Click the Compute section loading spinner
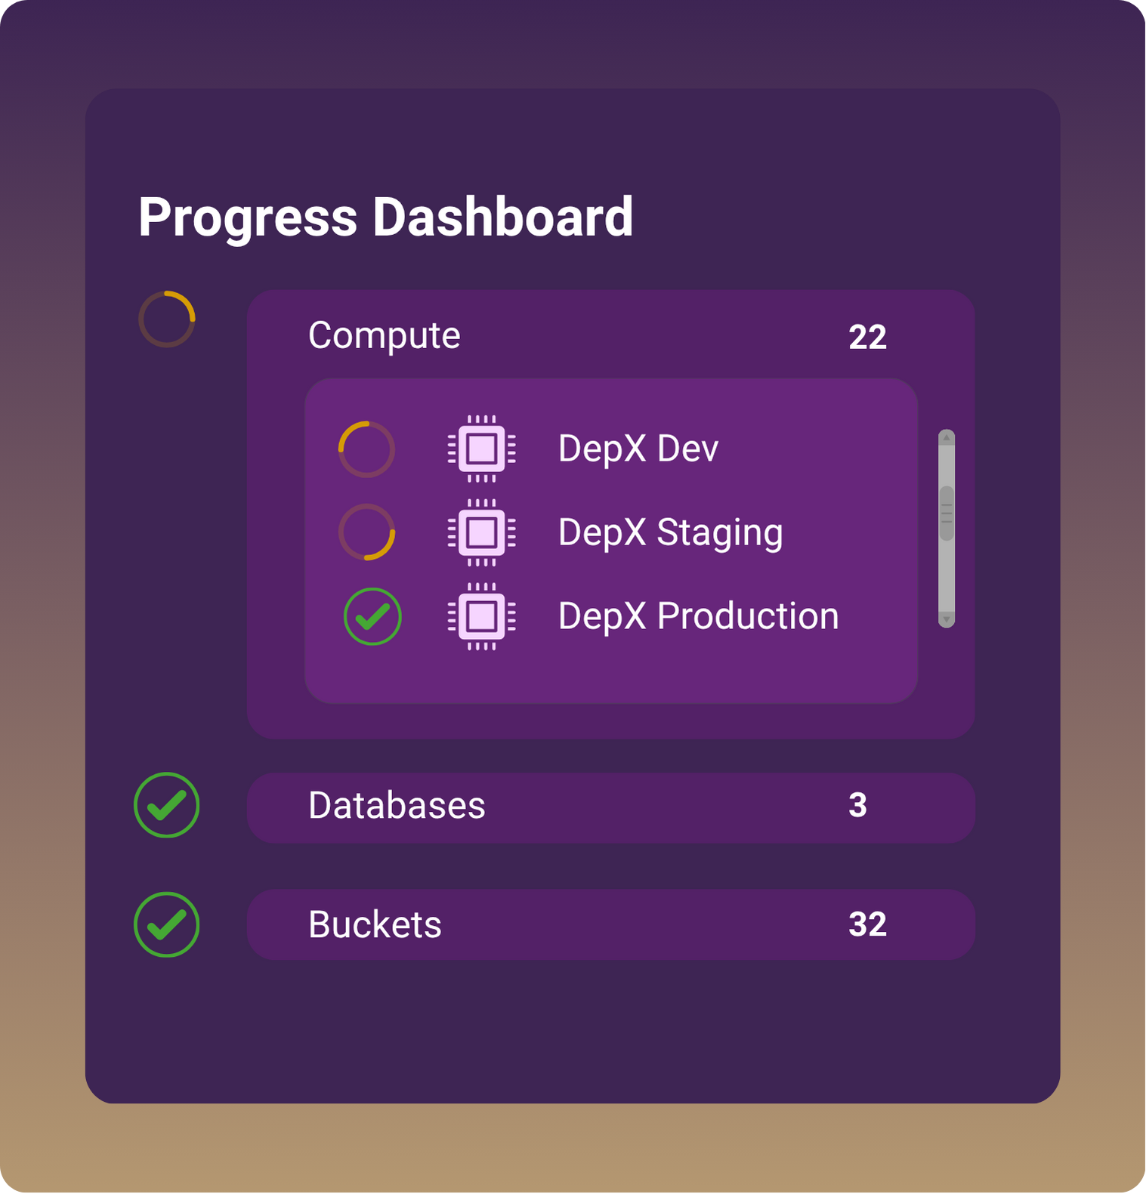 point(167,319)
